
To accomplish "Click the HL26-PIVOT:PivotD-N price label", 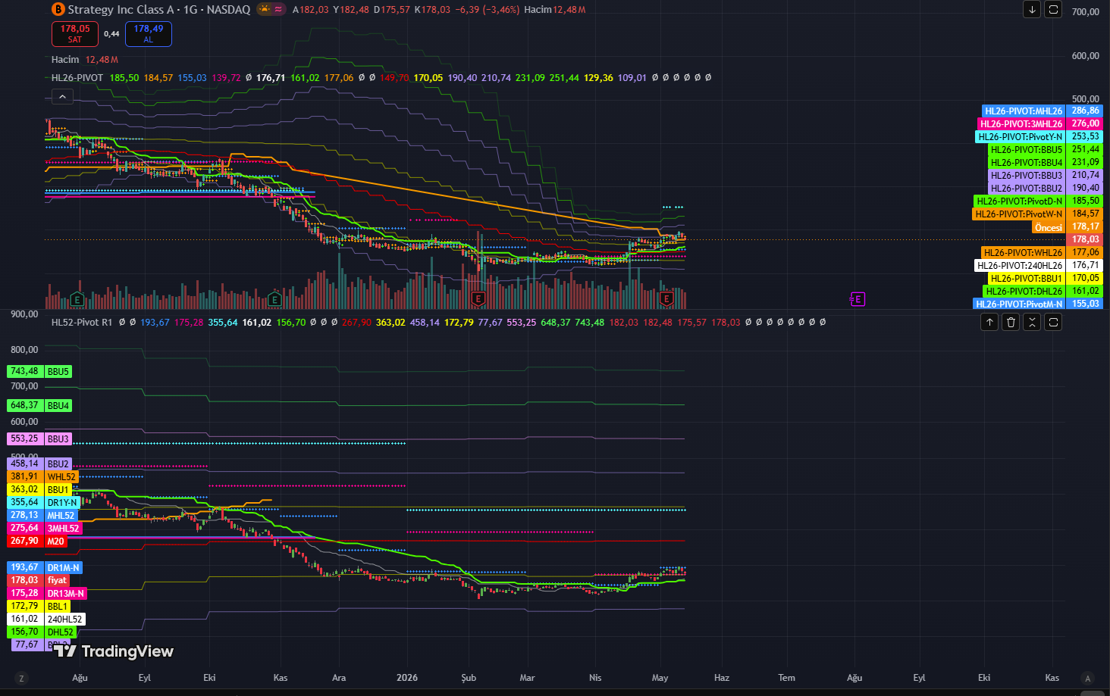I will pos(1037,201).
